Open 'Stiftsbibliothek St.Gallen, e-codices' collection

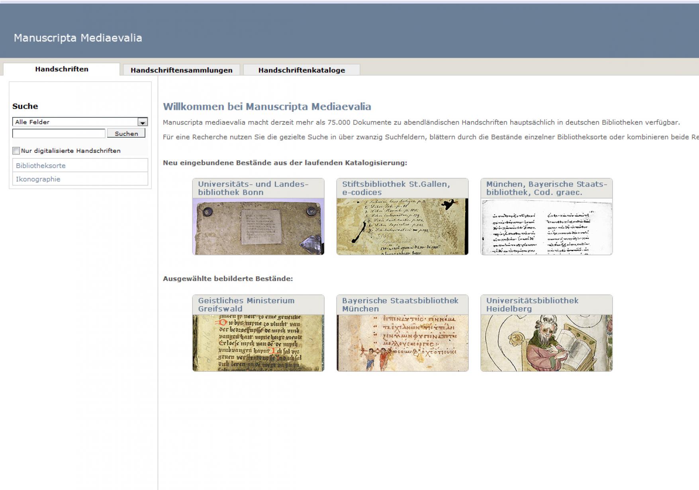click(395, 188)
